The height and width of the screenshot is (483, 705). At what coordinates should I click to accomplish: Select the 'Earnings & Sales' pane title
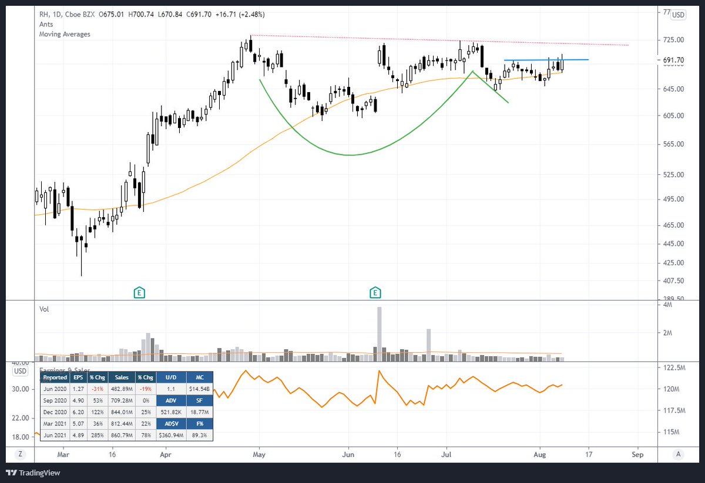pos(65,369)
